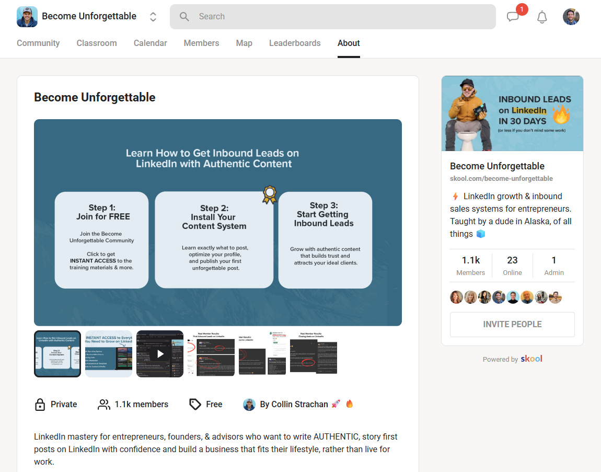Play the video thumbnail
Image resolution: width=601 pixels, height=472 pixels.
tap(160, 354)
